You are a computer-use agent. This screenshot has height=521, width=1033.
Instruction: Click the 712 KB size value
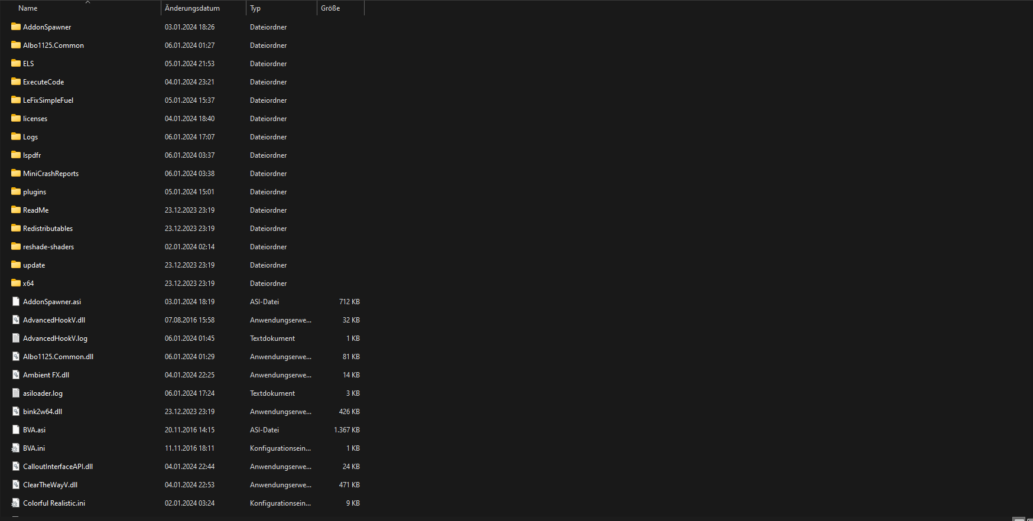349,302
